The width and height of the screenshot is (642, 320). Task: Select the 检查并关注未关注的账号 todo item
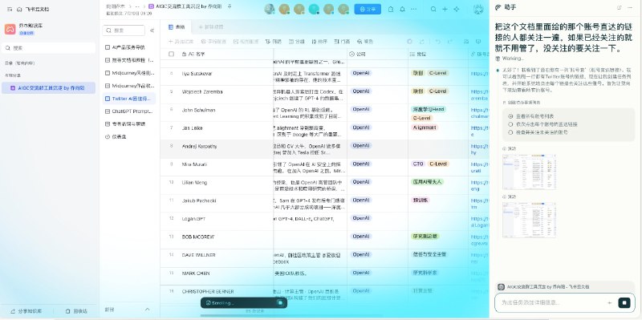point(538,132)
